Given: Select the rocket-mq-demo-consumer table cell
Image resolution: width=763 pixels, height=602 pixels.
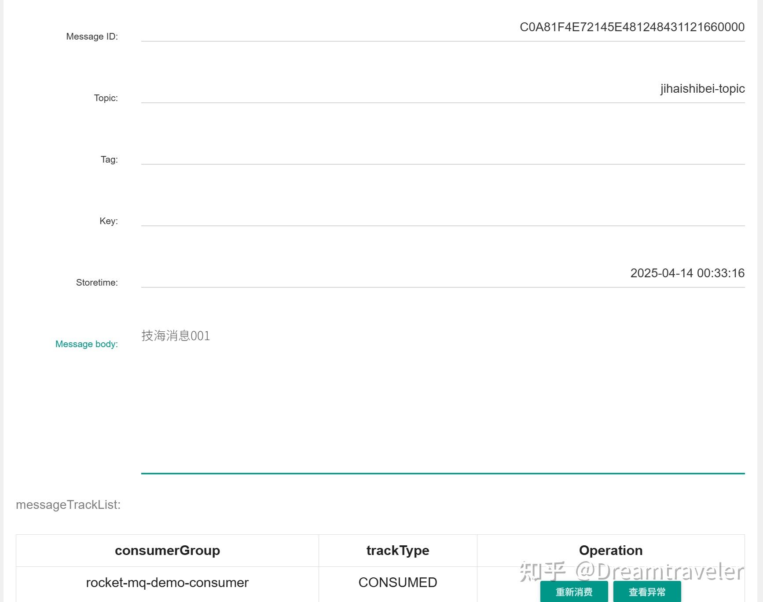Looking at the screenshot, I should tap(167, 582).
